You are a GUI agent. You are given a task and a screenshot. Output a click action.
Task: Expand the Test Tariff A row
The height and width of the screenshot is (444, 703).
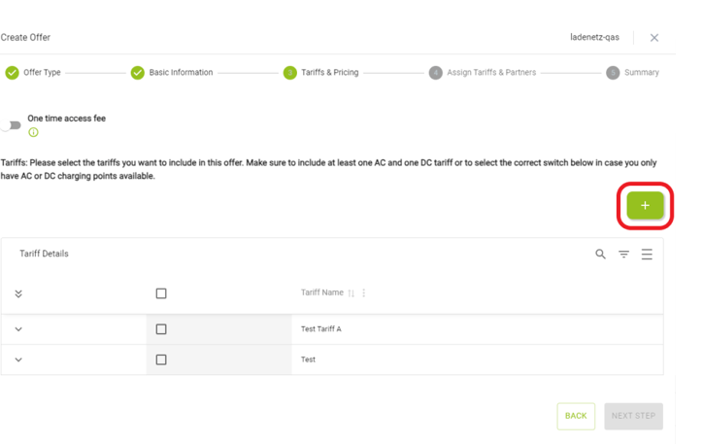[18, 329]
